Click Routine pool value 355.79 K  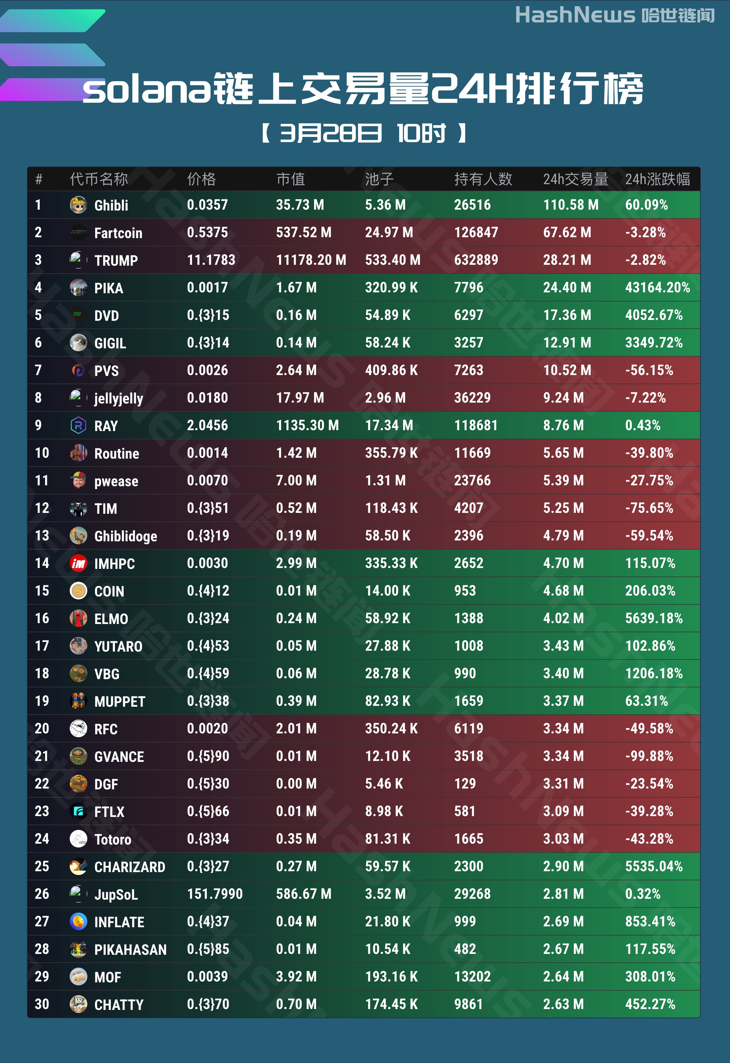[392, 453]
